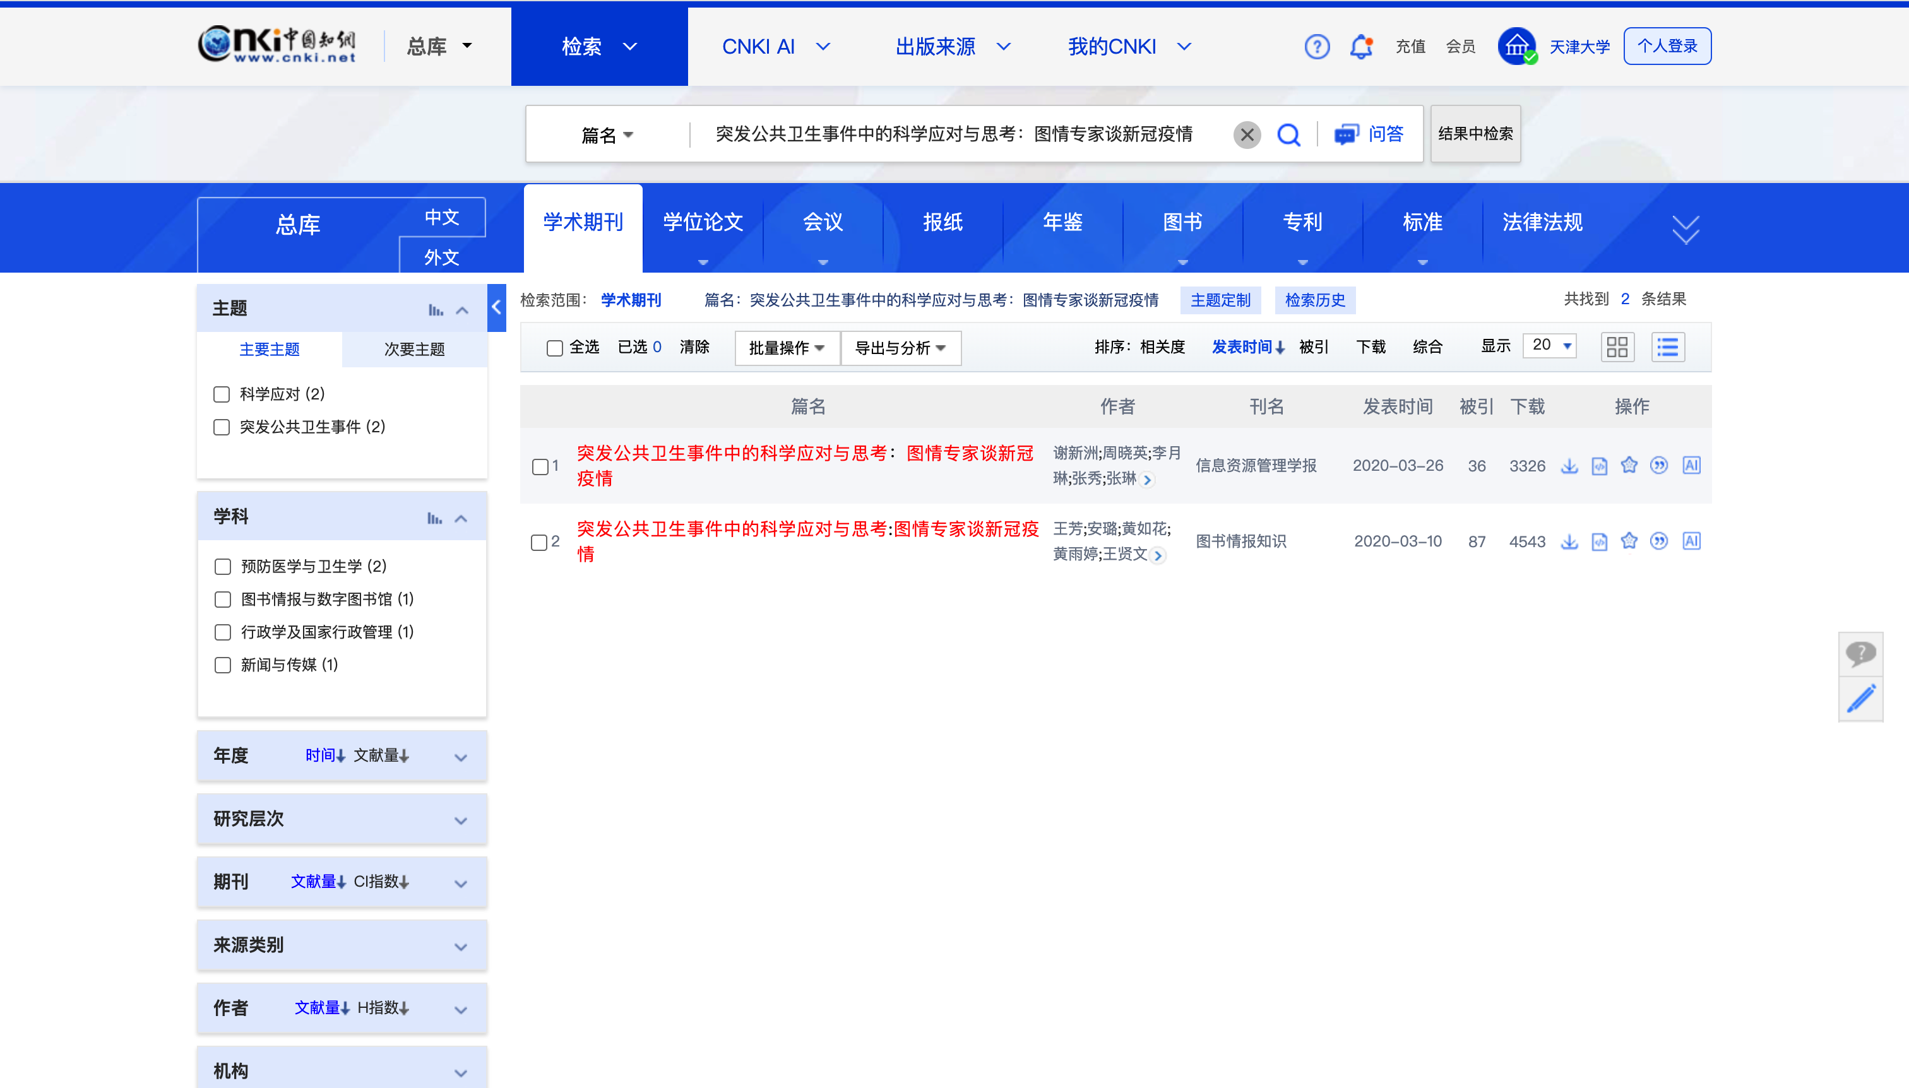Open the 检索历史 link
This screenshot has height=1088, width=1909.
[x=1314, y=300]
